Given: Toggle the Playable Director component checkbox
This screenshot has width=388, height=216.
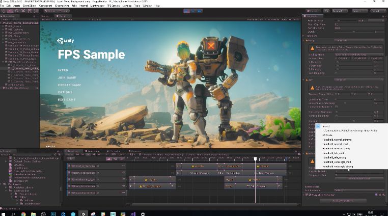Looking at the screenshot, I should coord(310,195).
